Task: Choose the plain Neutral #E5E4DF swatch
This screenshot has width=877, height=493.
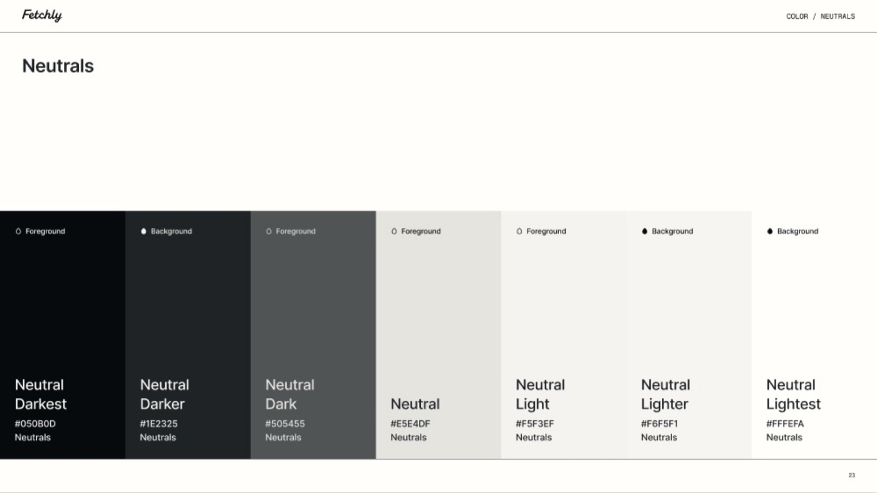Action: (x=438, y=335)
